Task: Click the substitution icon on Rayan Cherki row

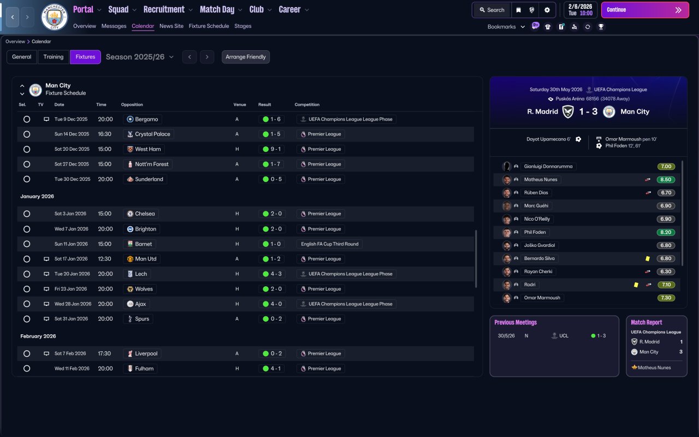Action: (648, 271)
